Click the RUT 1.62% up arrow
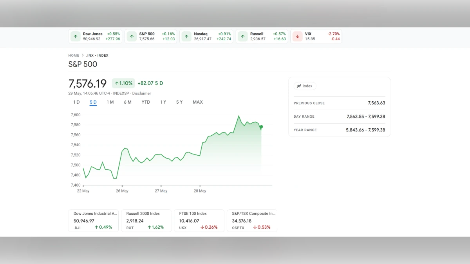 [x=149, y=227]
